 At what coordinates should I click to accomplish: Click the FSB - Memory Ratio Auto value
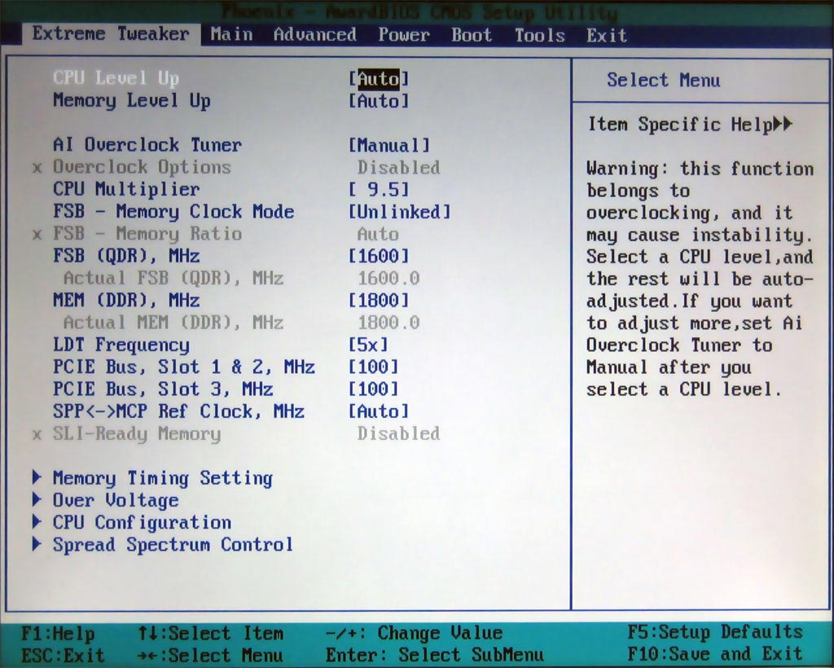click(378, 234)
